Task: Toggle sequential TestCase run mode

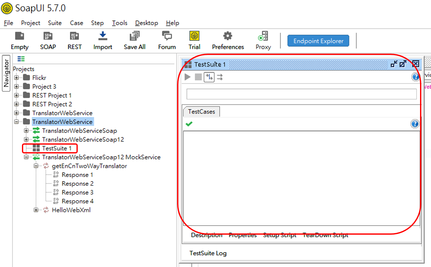Action: point(209,77)
